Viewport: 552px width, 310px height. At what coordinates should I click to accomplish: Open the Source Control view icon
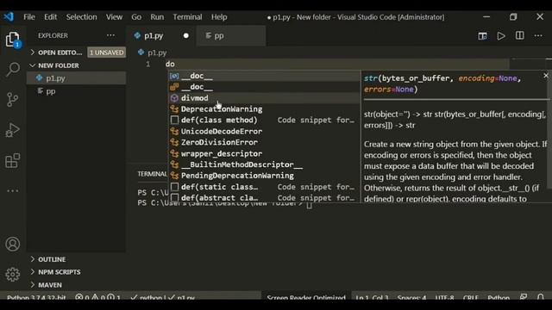coord(13,100)
